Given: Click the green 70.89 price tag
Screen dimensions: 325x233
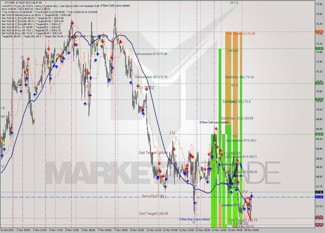Looking at the screenshot, I should (x=319, y=83).
